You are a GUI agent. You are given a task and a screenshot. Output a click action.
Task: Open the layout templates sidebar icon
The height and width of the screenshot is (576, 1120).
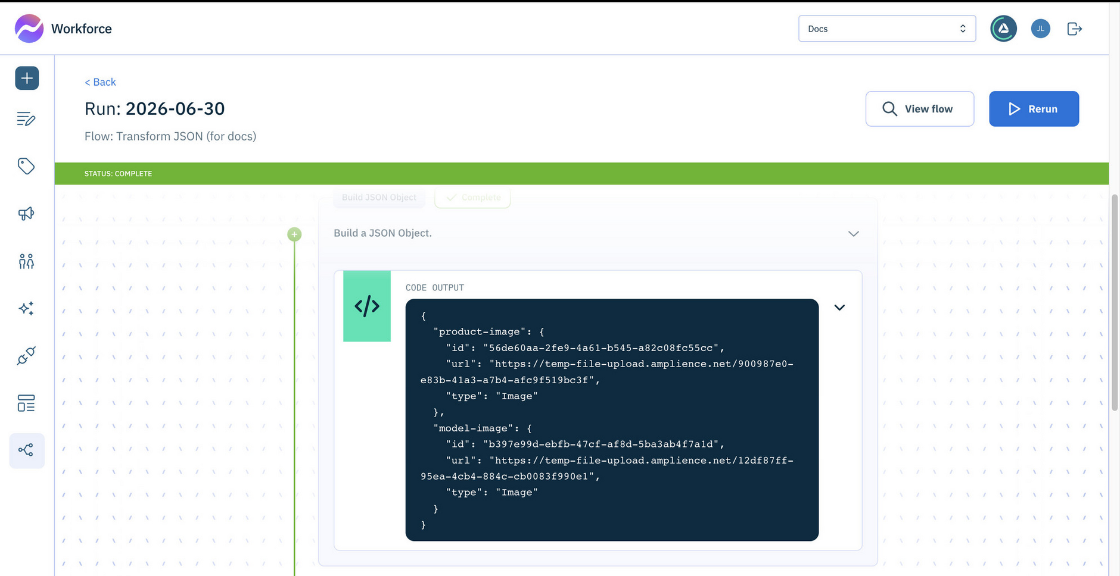26,403
